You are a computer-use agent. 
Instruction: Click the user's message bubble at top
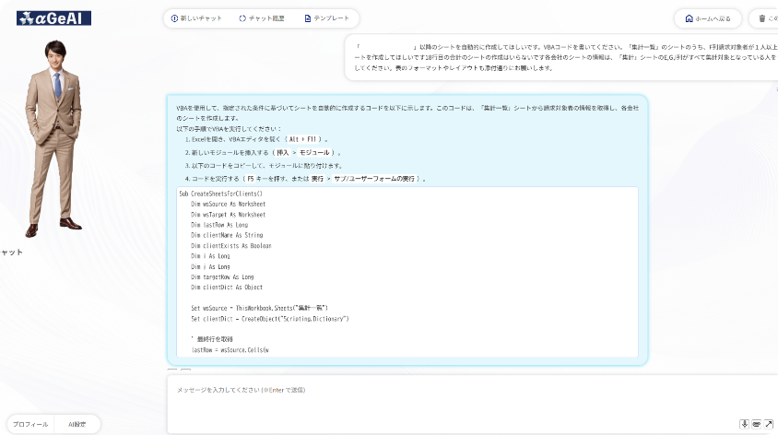tap(562, 58)
